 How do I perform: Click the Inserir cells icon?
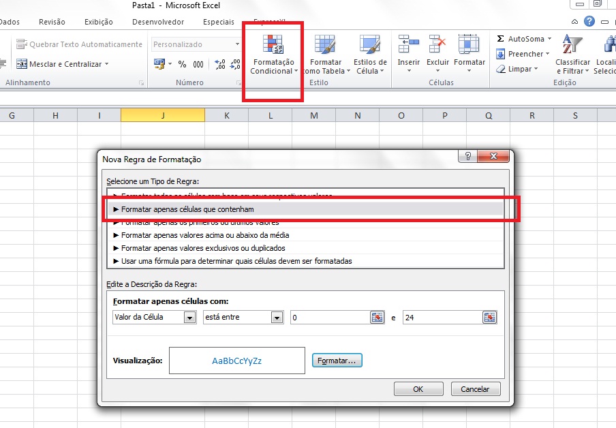409,44
